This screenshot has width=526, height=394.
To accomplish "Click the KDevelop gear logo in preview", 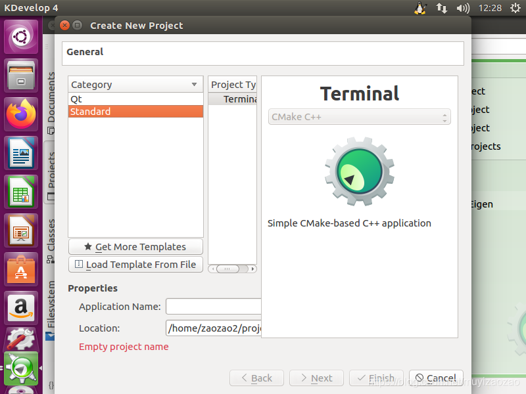I will click(360, 171).
